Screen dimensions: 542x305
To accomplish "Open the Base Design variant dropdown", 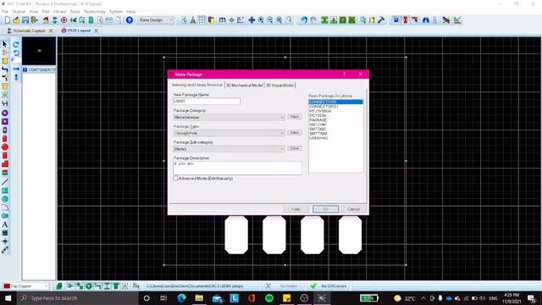I will coord(156,20).
